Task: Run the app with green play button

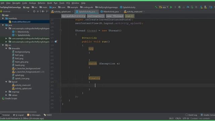Action: [x=171, y=7]
